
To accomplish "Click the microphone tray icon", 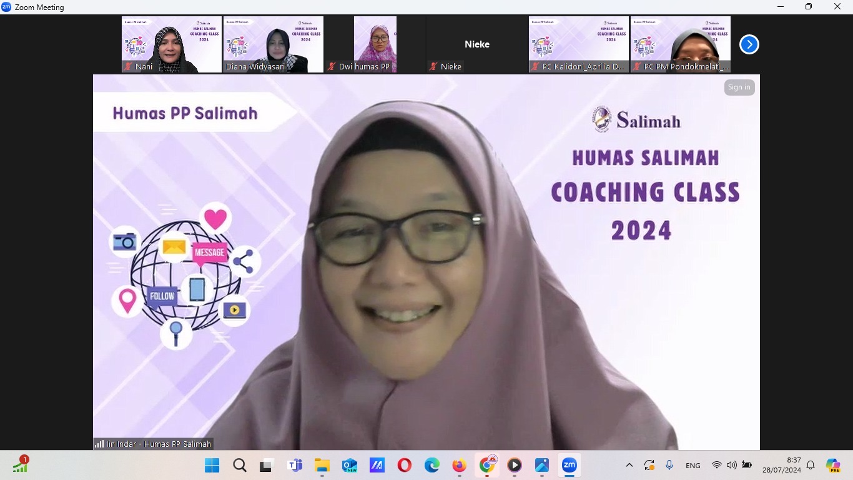I will point(669,466).
